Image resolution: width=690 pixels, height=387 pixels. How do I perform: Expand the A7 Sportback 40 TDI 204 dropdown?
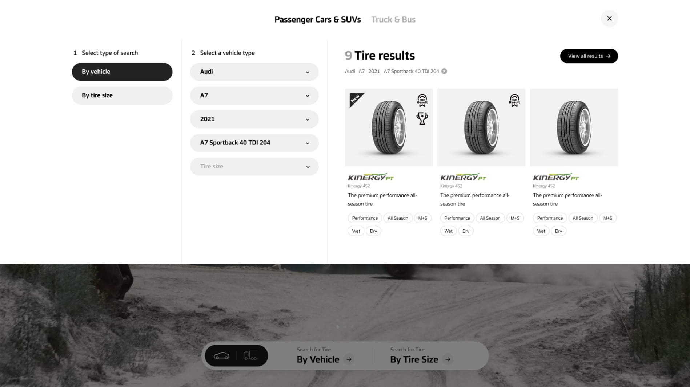(254, 143)
